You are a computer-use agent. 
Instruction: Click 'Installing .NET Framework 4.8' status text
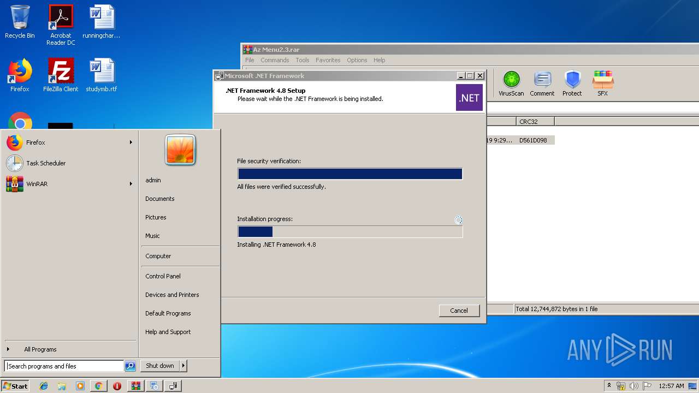click(276, 245)
